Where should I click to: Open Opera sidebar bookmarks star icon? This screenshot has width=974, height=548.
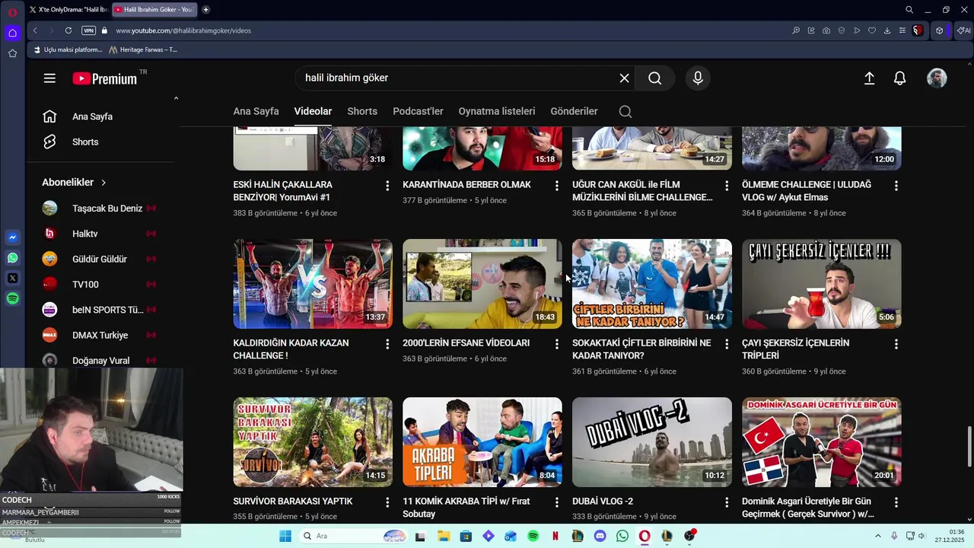click(13, 53)
